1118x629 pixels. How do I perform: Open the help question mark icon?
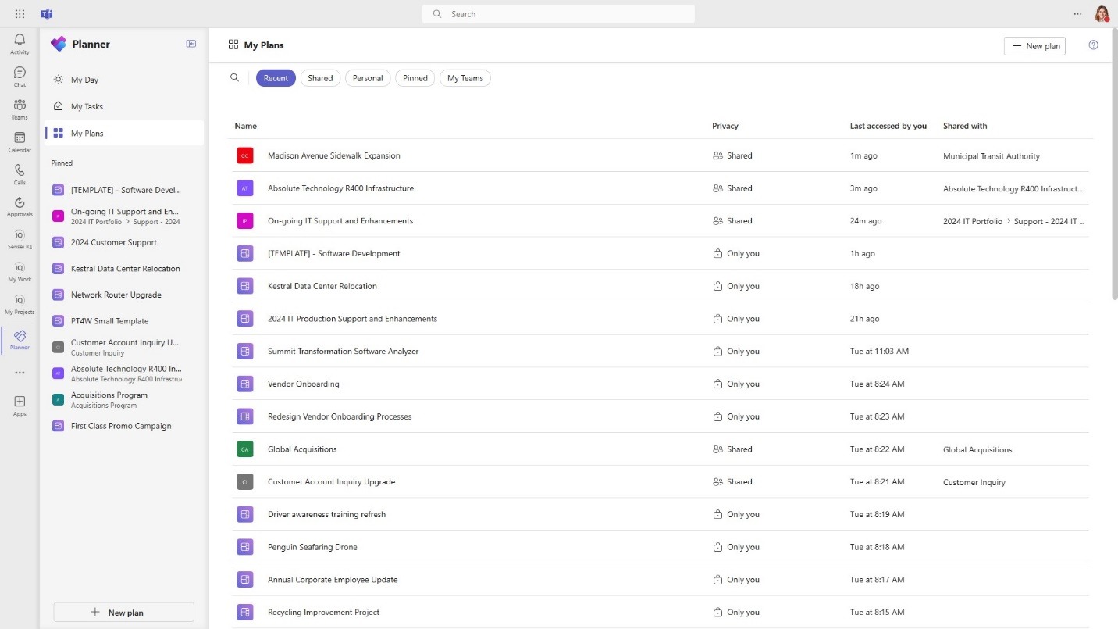pyautogui.click(x=1093, y=45)
